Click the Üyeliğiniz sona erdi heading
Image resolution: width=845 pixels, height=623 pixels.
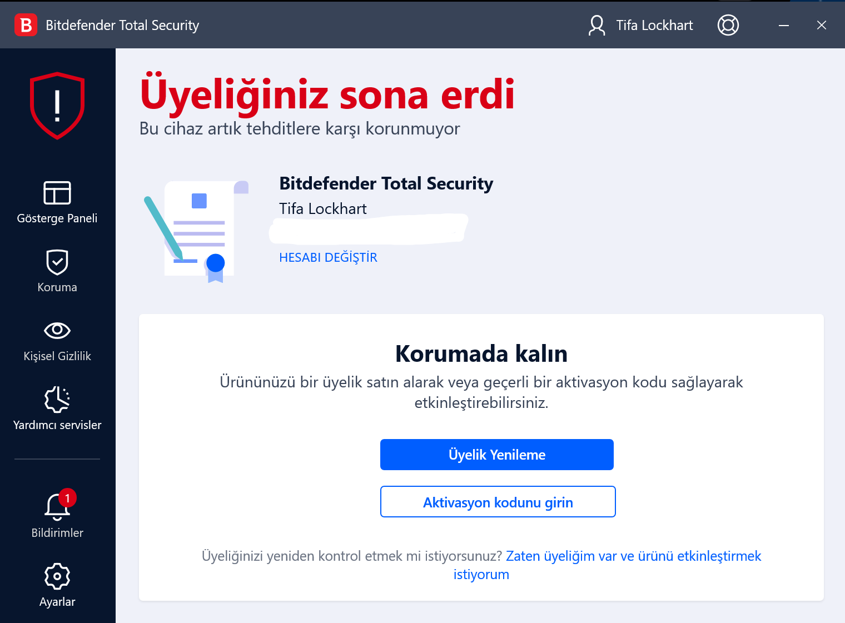(327, 93)
